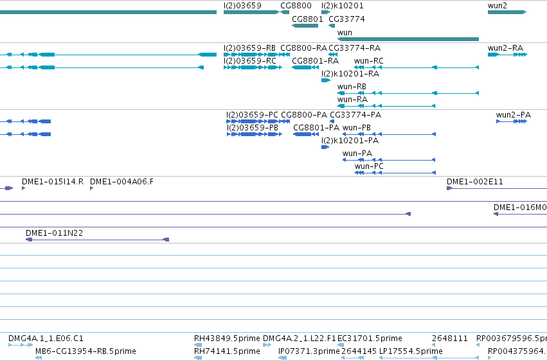Select the wun-RC transcript

coord(417,67)
